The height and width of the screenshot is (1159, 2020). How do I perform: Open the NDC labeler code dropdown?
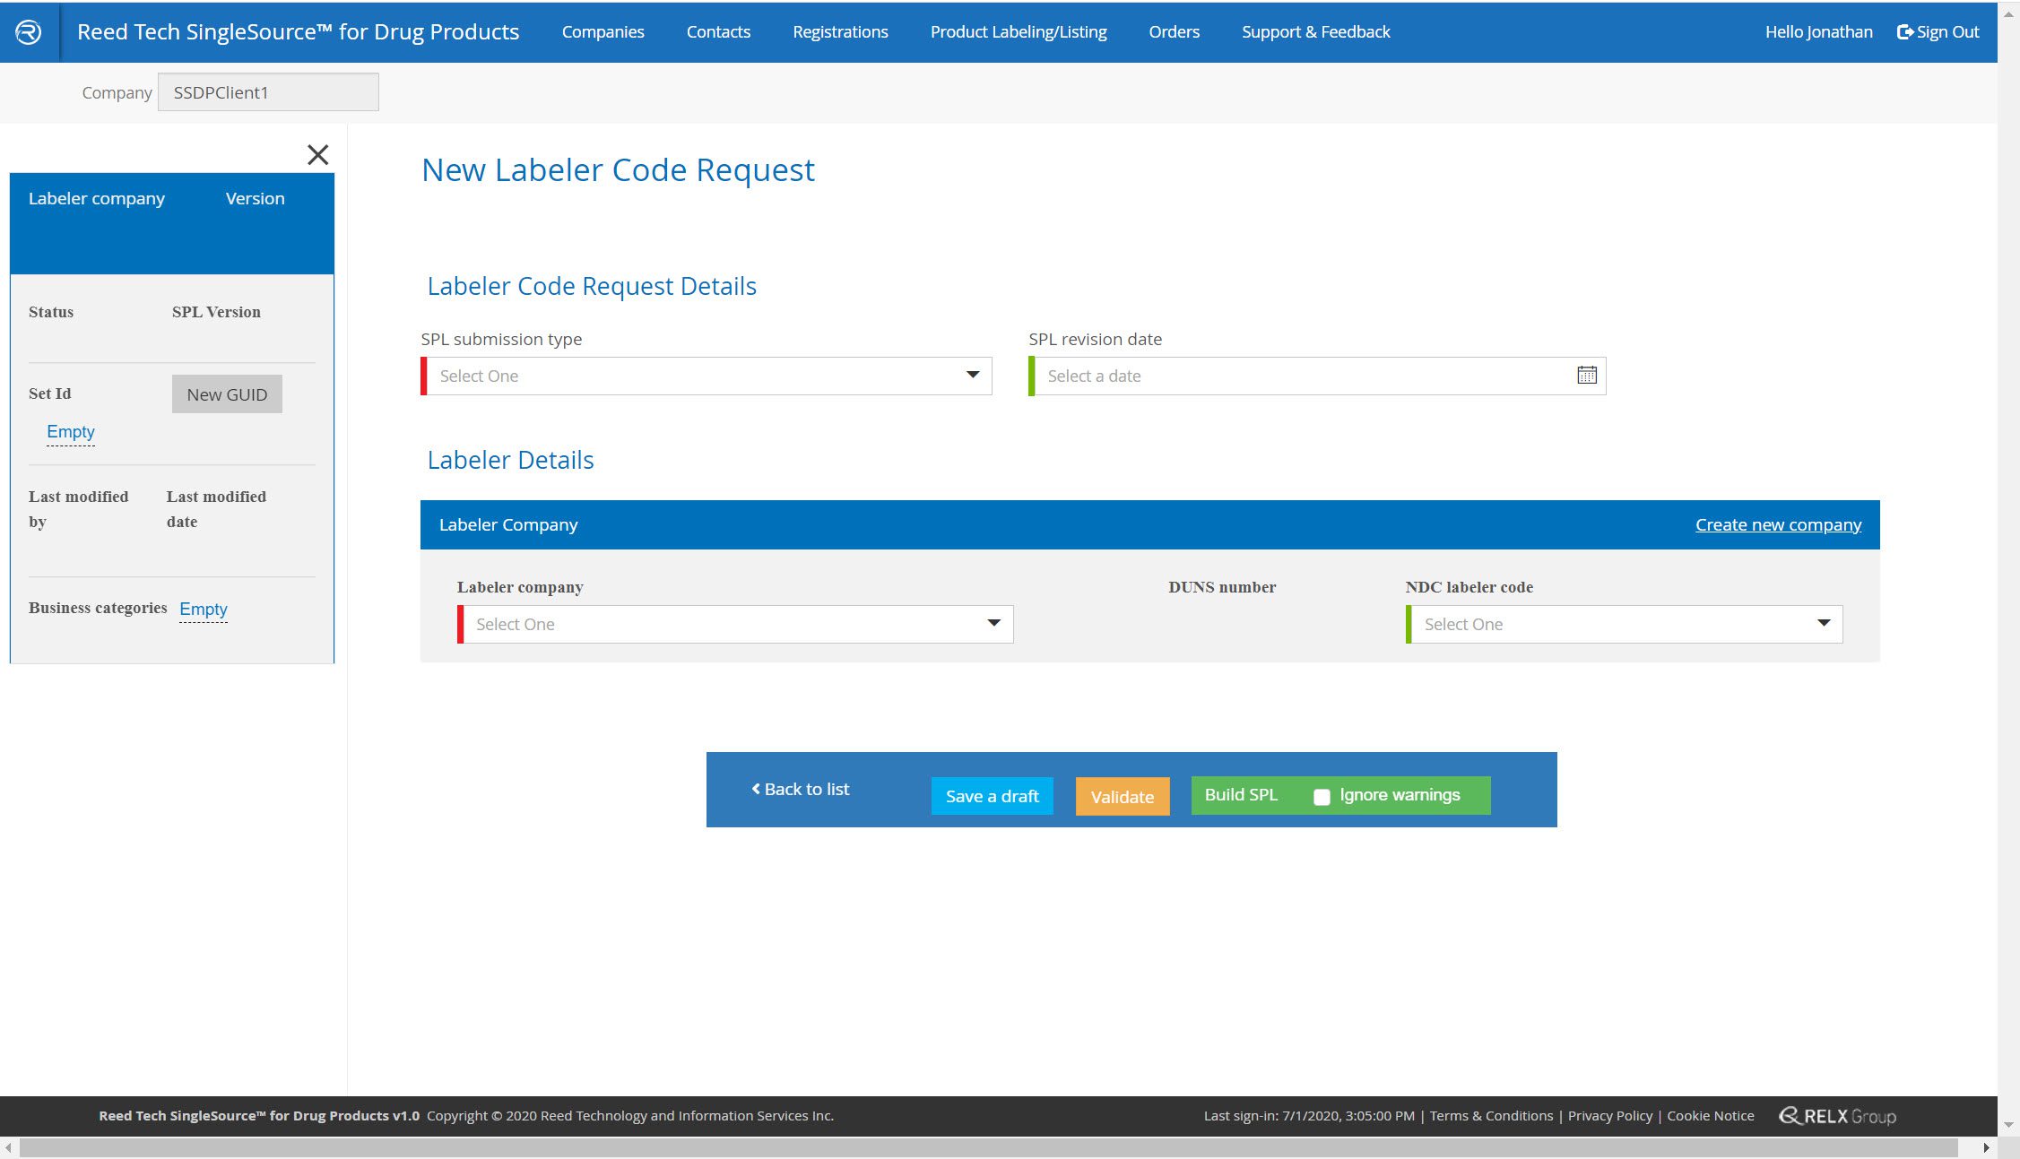click(x=1624, y=625)
